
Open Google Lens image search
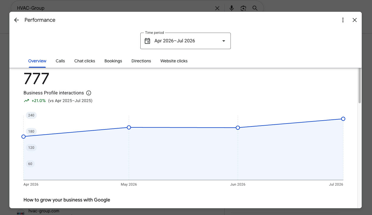243,8
